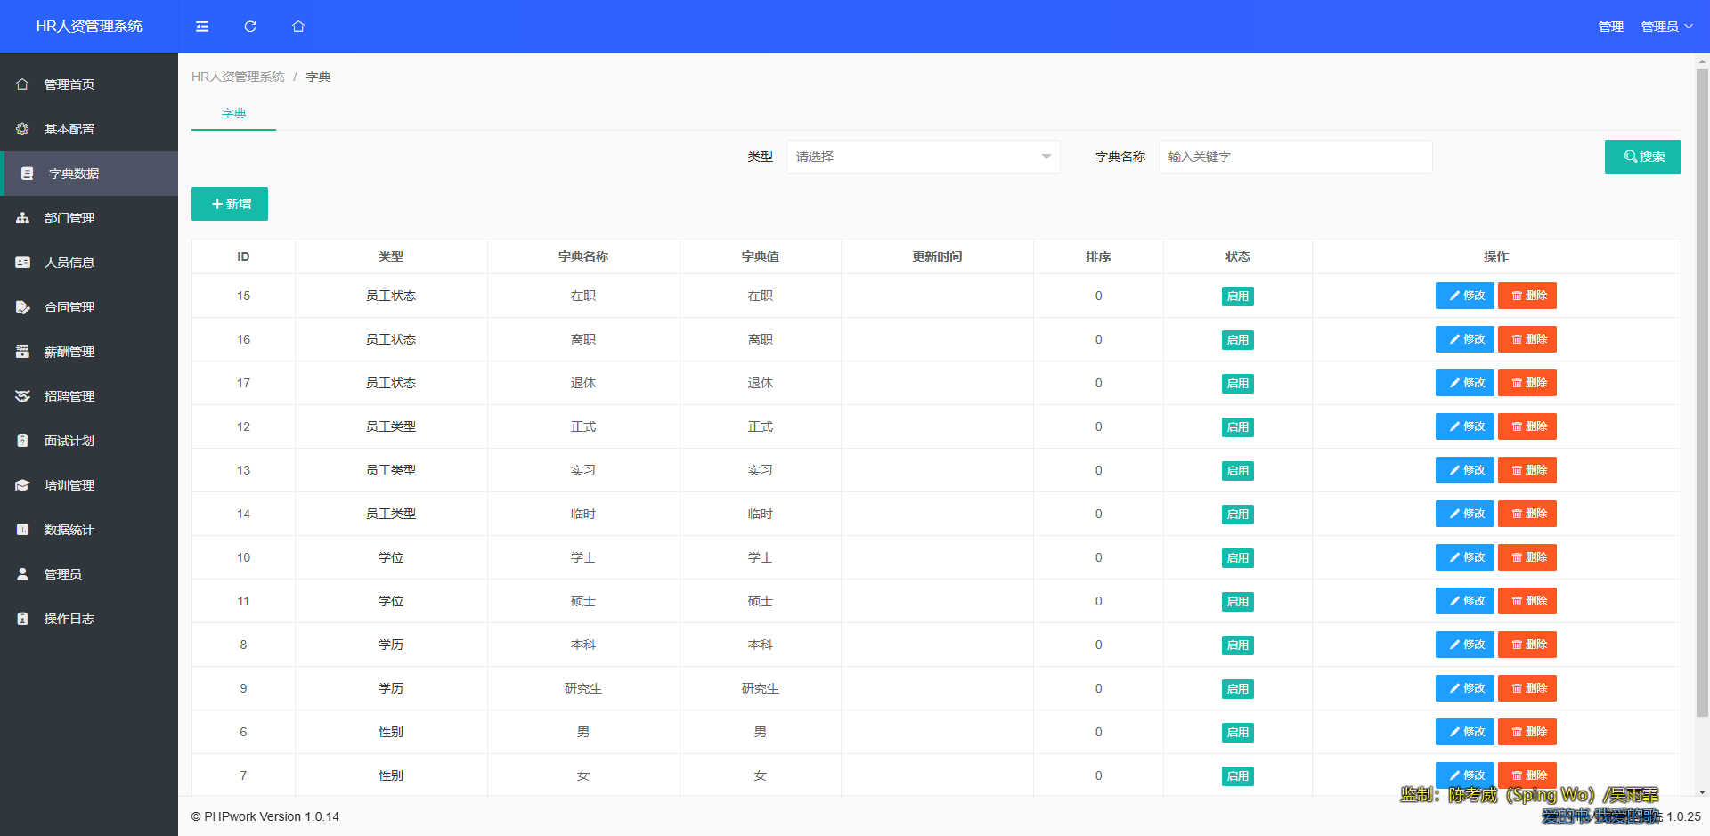Click the home icon in header toolbar
1710x836 pixels.
point(298,27)
